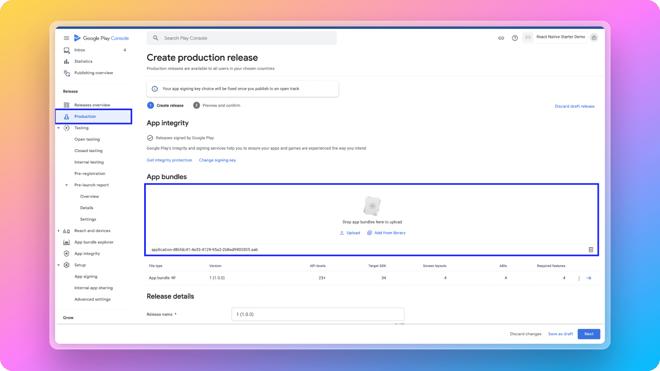Viewport: 660px width, 371px height.
Task: Go to Pre-registration
Action: click(90, 174)
